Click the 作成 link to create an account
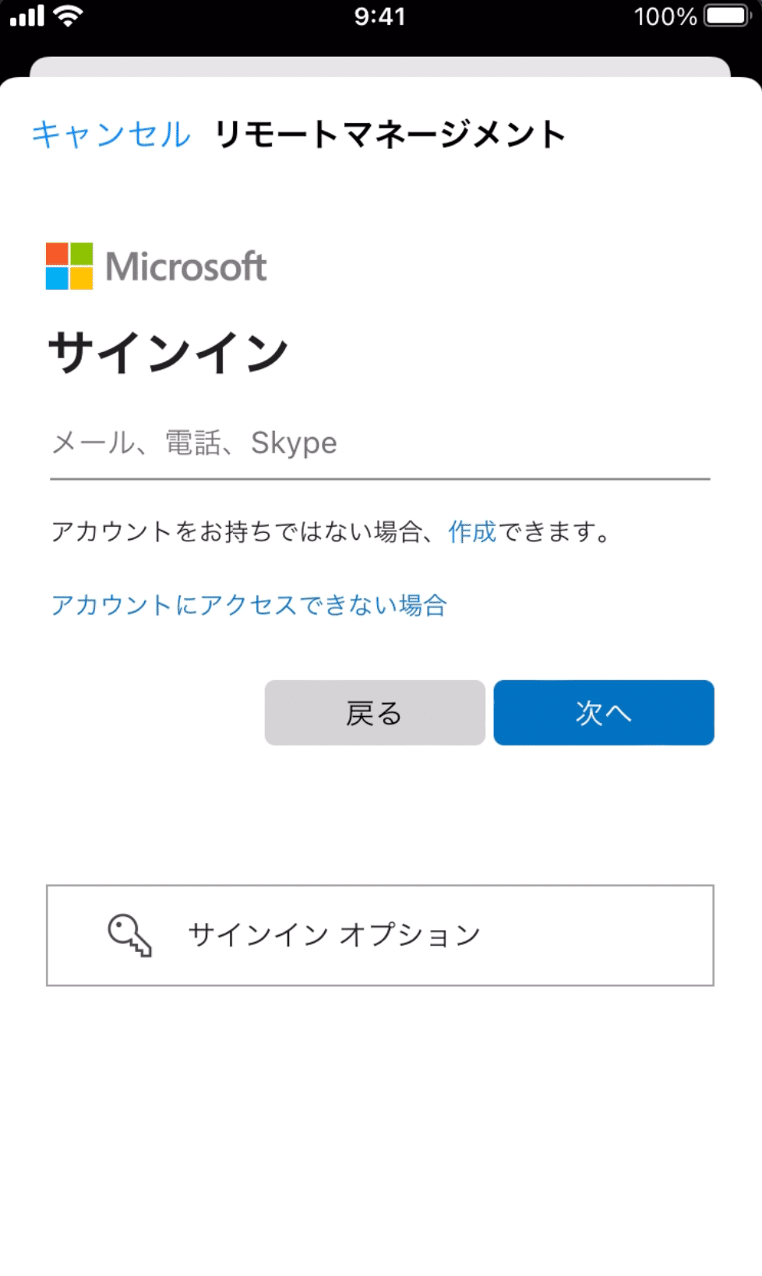 pyautogui.click(x=471, y=531)
